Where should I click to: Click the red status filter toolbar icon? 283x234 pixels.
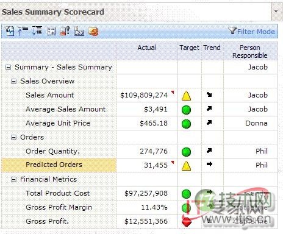(65, 31)
